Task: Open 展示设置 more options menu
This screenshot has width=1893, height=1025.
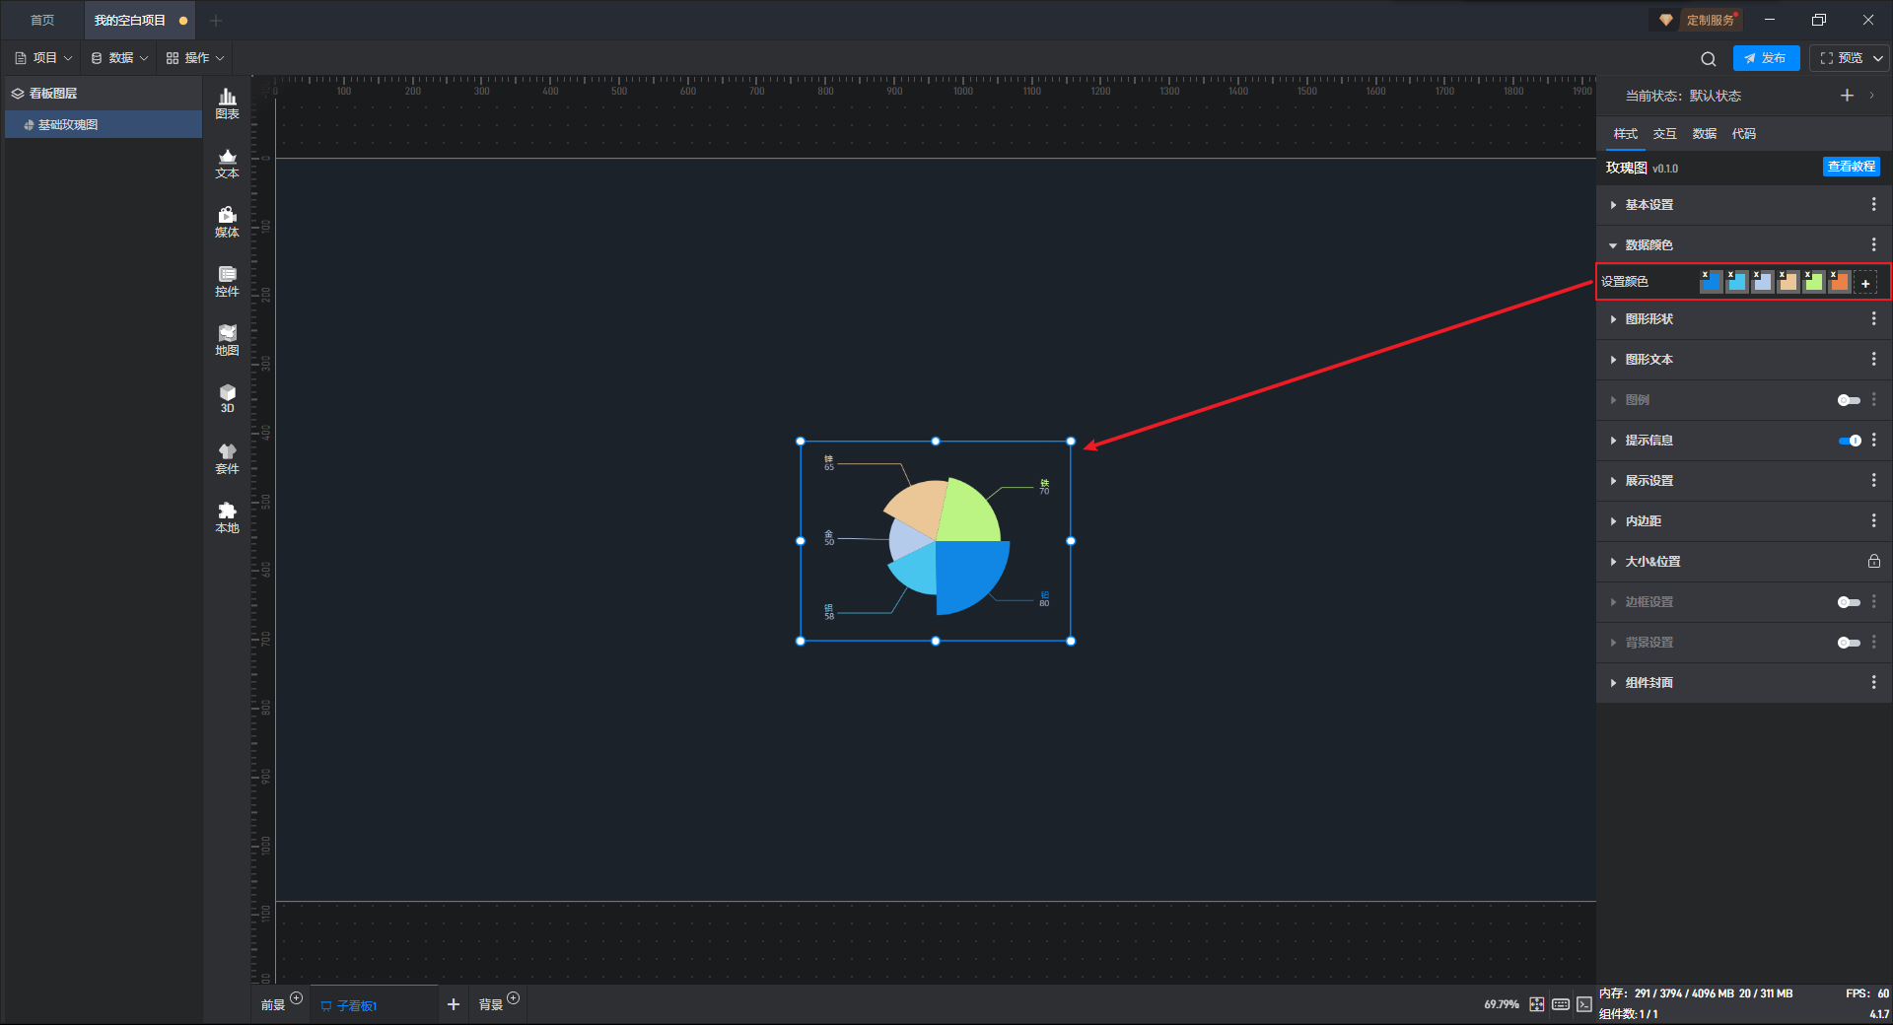Action: (x=1874, y=480)
